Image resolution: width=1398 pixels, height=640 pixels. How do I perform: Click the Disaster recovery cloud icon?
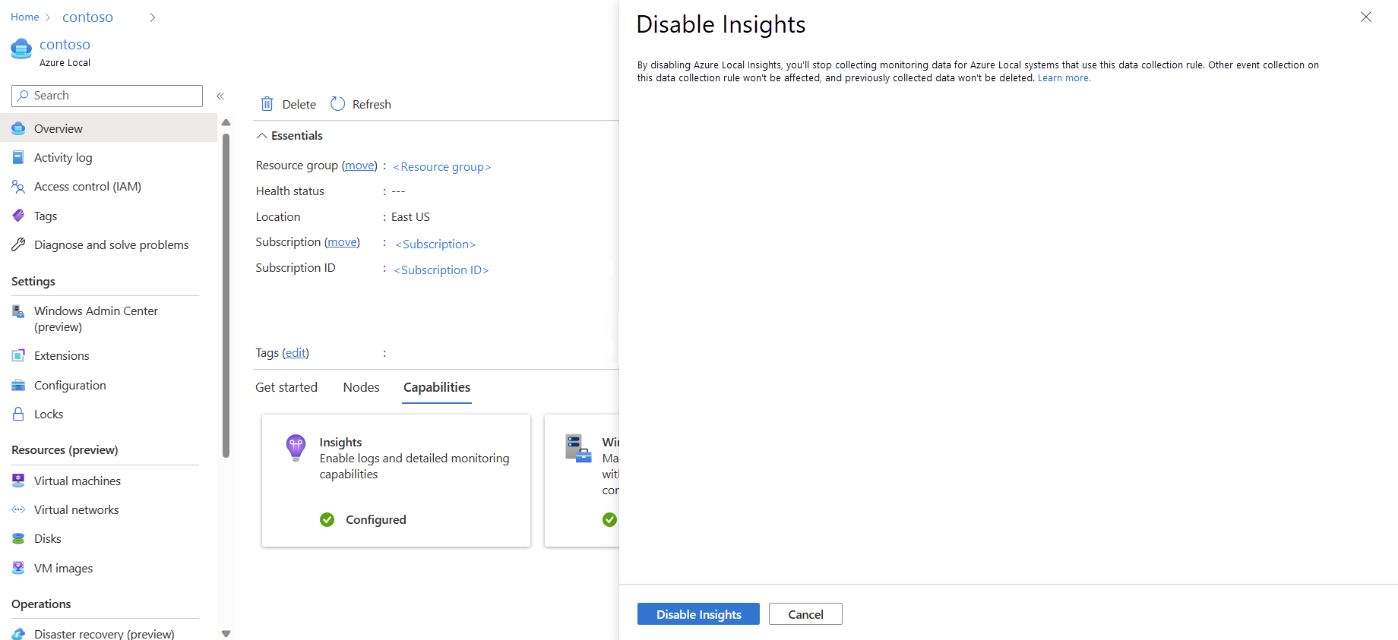[18, 634]
